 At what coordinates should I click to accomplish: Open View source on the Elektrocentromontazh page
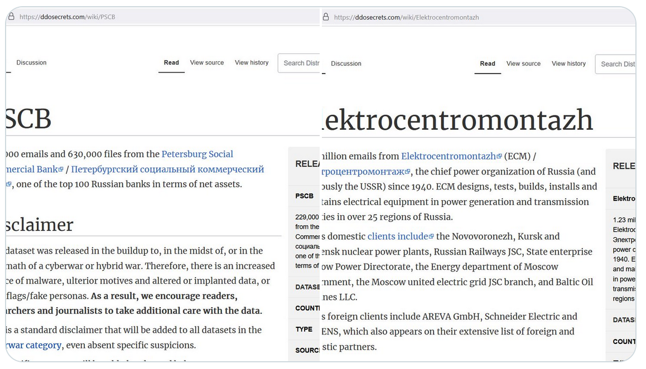tap(523, 64)
